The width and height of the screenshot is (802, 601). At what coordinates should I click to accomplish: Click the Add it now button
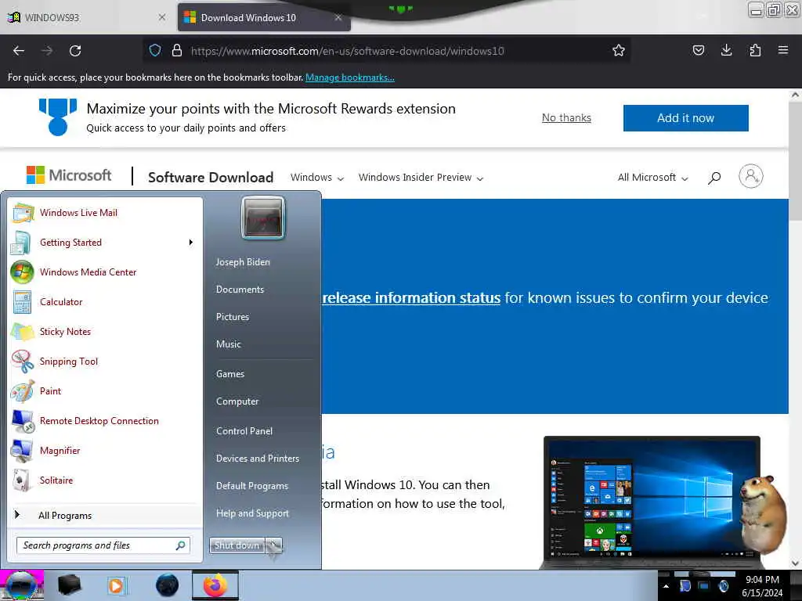(685, 118)
